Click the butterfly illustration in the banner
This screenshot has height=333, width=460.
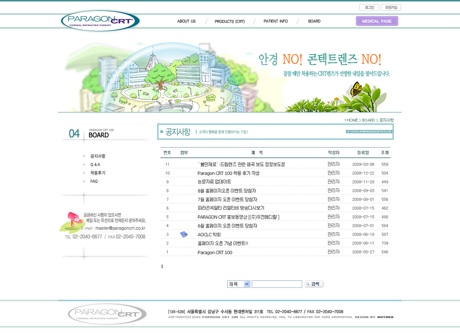(x=356, y=89)
